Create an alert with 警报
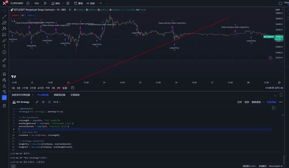 click(78, 3)
